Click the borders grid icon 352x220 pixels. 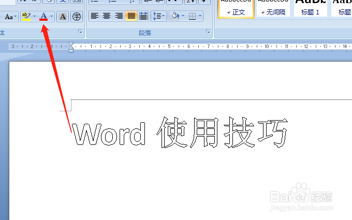tap(192, 16)
